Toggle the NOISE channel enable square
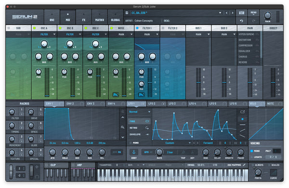 click(111, 28)
